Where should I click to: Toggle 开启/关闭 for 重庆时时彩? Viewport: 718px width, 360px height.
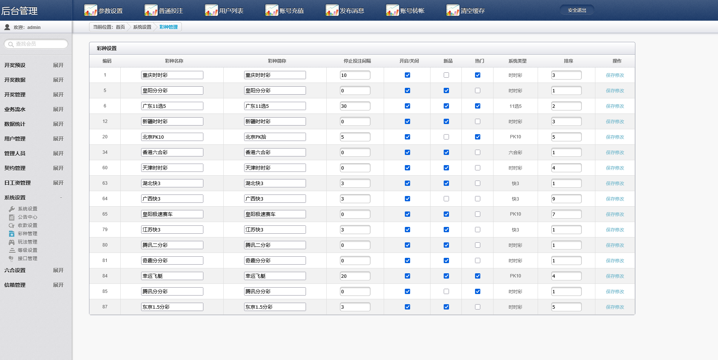407,75
